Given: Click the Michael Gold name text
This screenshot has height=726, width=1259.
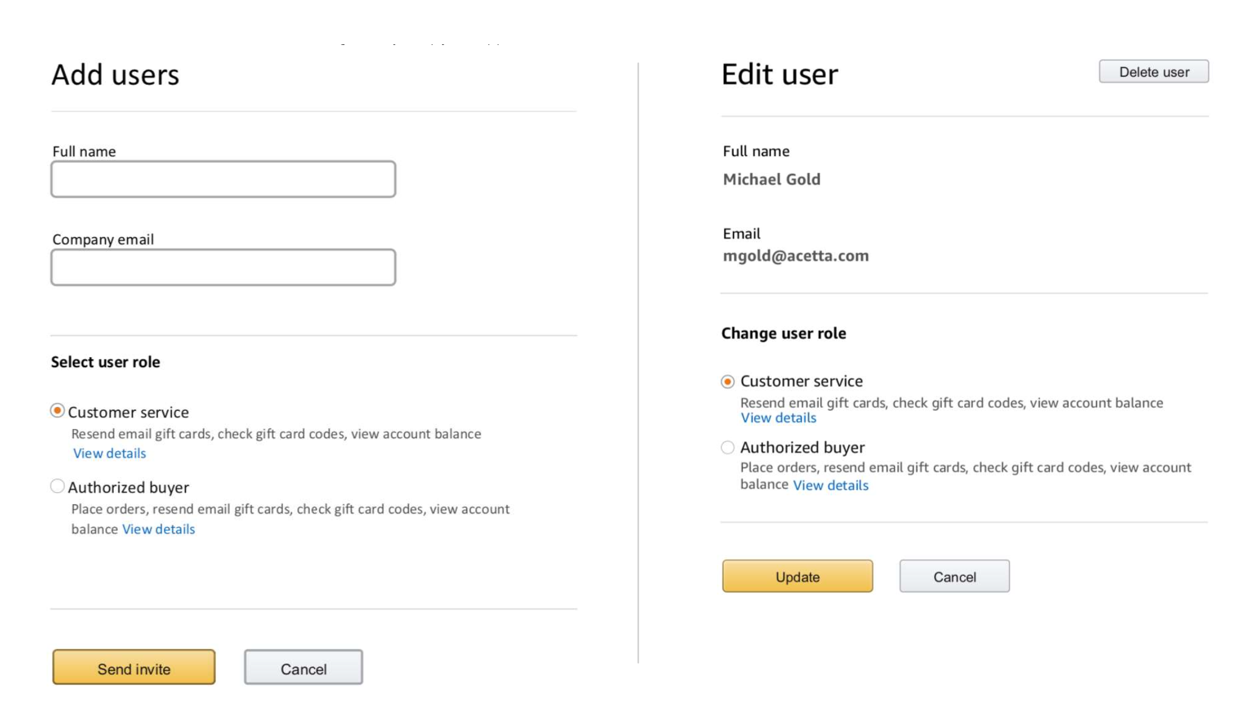Looking at the screenshot, I should (x=771, y=179).
